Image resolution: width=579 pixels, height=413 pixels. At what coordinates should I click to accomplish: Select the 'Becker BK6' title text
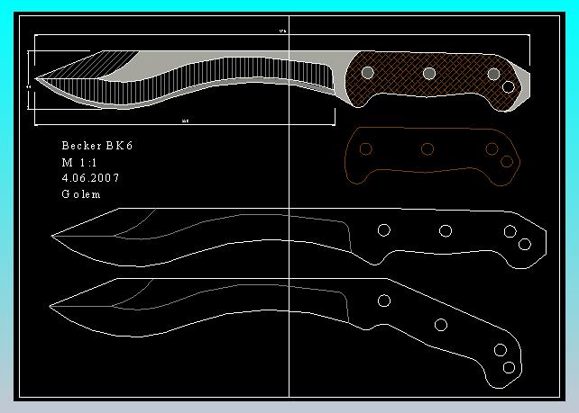(97, 146)
